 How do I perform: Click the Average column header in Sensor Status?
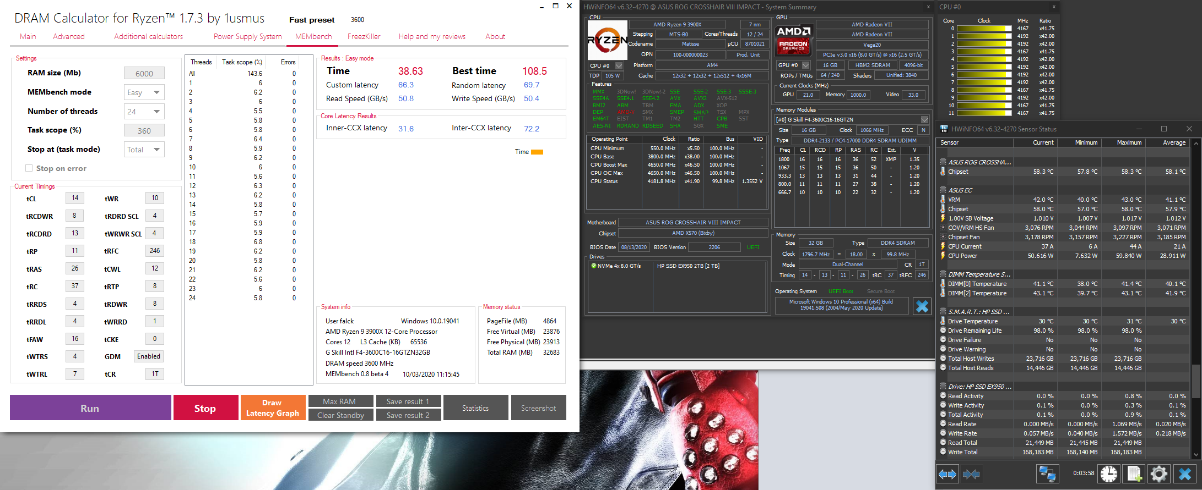(x=1168, y=142)
